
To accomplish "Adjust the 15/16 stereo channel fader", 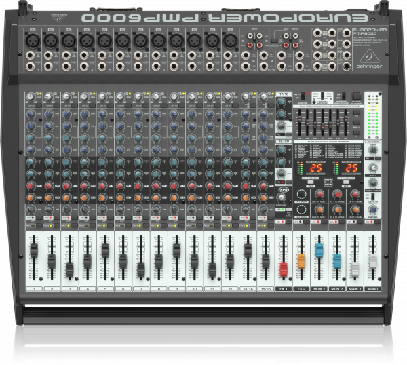I will tap(265, 261).
